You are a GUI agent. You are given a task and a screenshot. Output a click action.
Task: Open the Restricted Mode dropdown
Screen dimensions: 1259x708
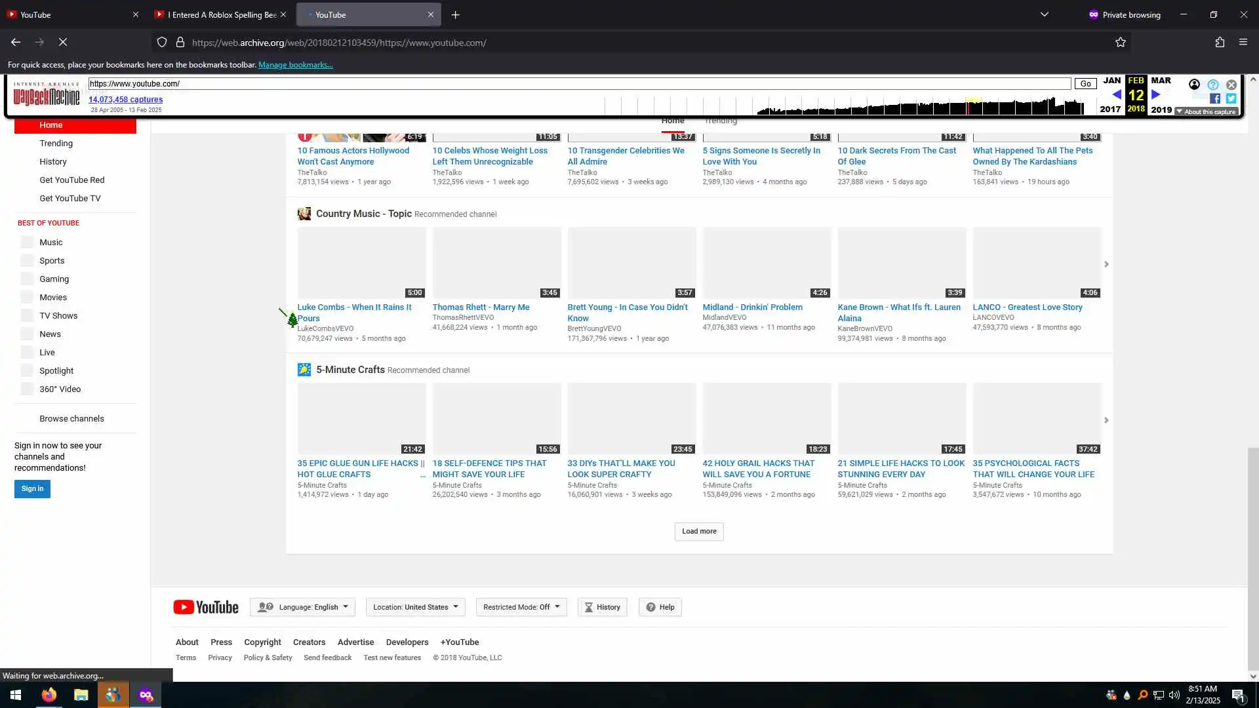[x=521, y=607]
